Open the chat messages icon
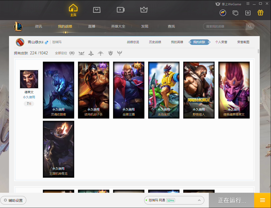 [x=235, y=13]
